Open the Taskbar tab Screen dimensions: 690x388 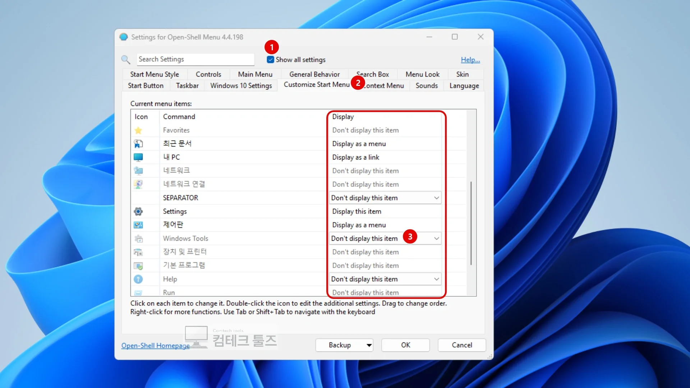tap(187, 86)
